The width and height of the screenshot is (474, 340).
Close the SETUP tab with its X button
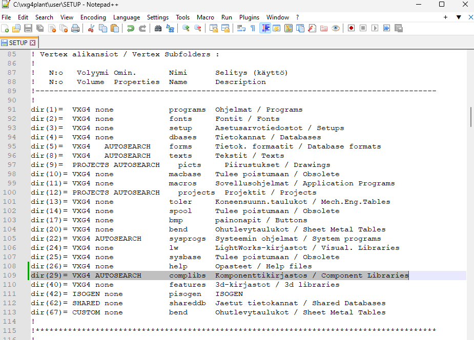pyautogui.click(x=33, y=43)
